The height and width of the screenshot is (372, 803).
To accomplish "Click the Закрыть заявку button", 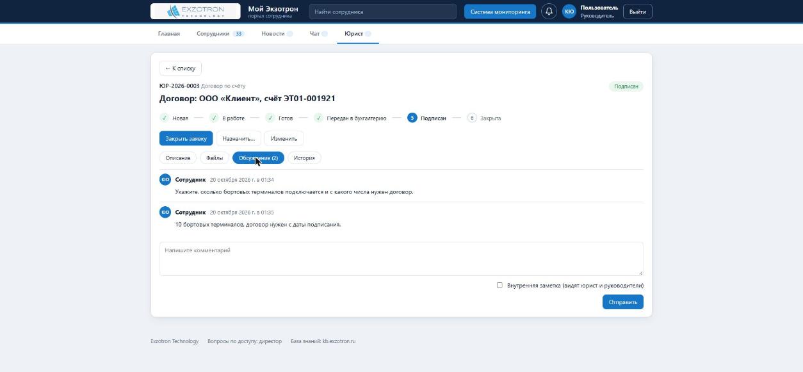I will 186,138.
